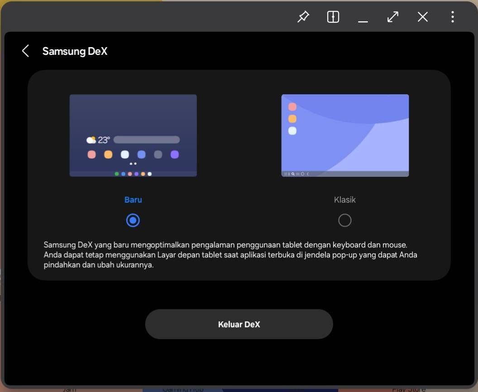The image size is (478, 392).
Task: Switch the window to pop-up view
Action: point(333,17)
